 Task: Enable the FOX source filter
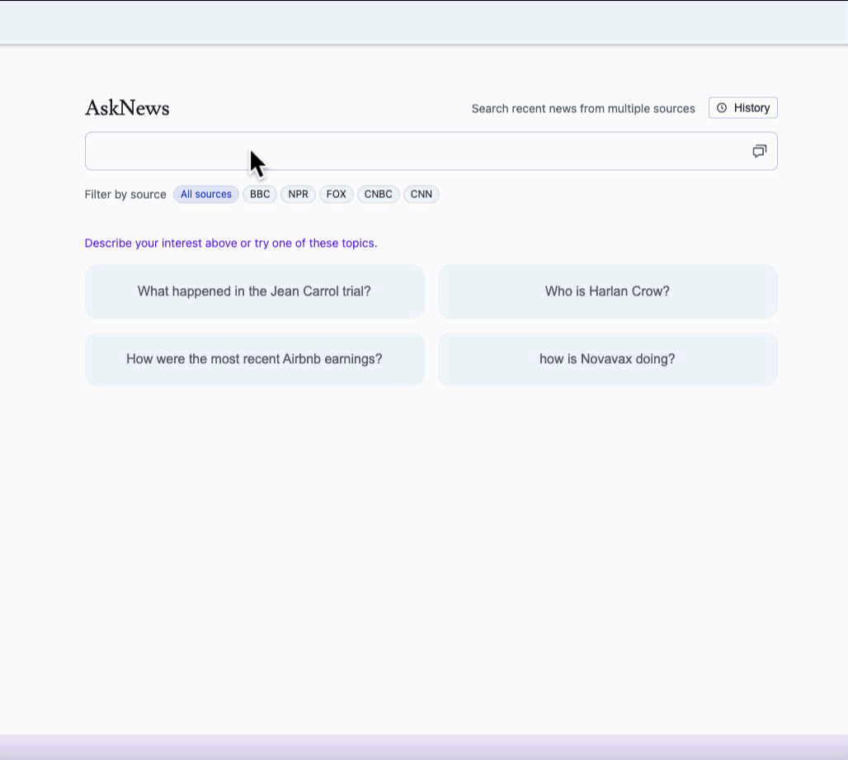click(x=336, y=195)
